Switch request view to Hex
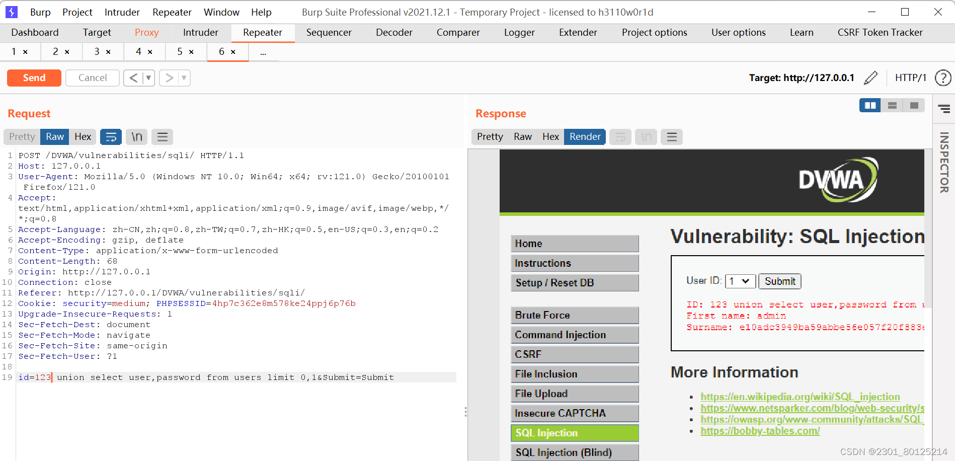Screen dimensions: 955x461 click(x=83, y=136)
